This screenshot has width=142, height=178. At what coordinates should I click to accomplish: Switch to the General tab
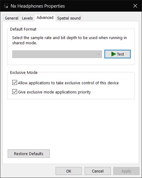12,18
